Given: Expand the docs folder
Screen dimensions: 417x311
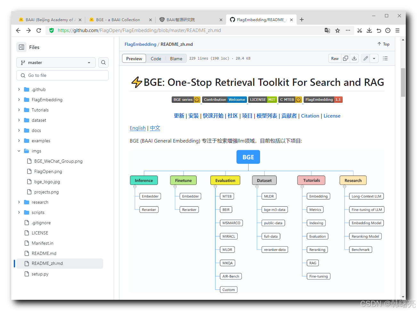Looking at the screenshot, I should click(19, 130).
